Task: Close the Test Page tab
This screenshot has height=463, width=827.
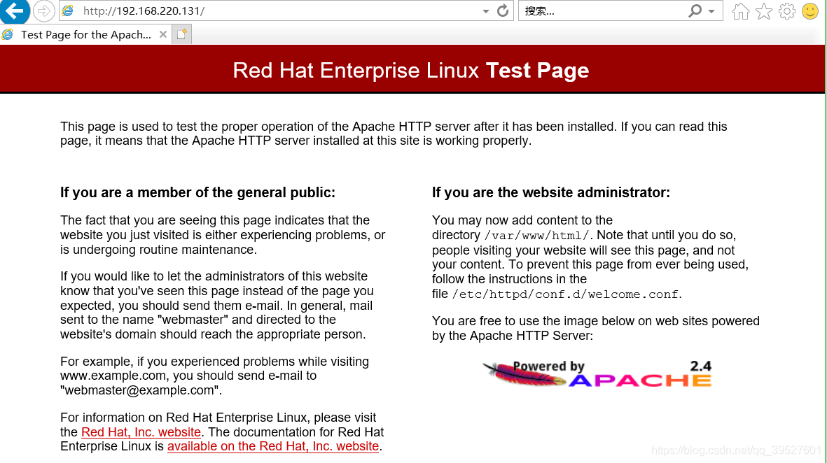Action: pos(163,34)
